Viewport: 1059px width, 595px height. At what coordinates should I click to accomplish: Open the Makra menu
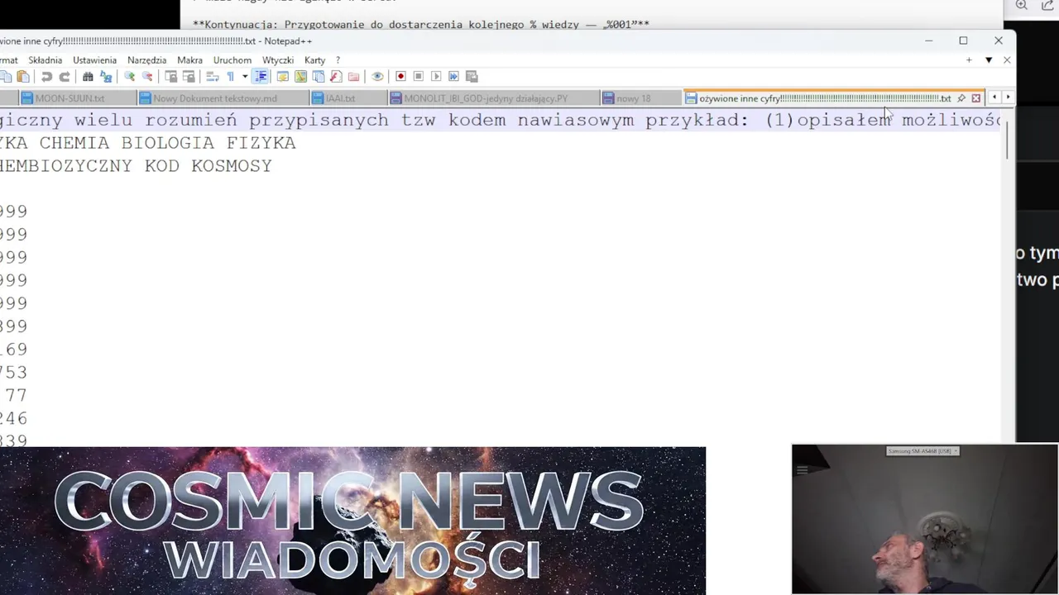click(x=190, y=60)
